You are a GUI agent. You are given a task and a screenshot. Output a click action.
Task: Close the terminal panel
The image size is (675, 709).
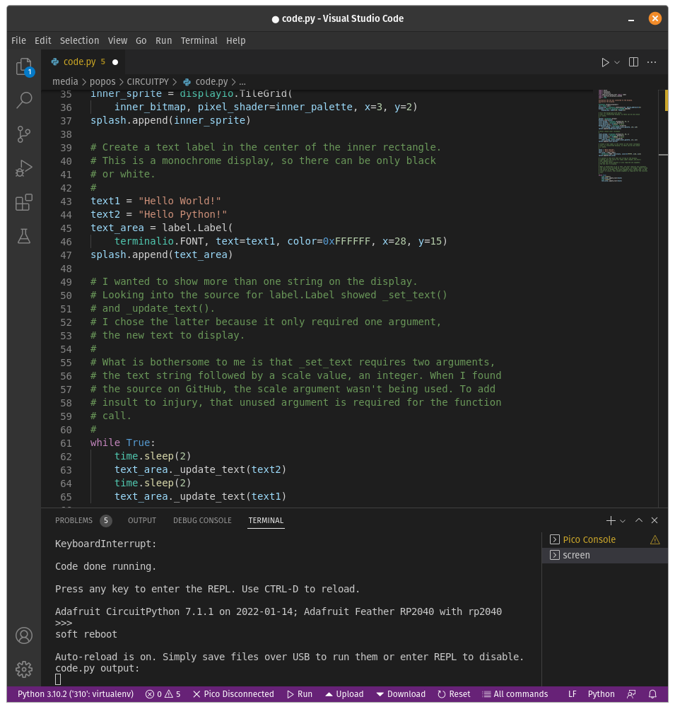pos(655,520)
